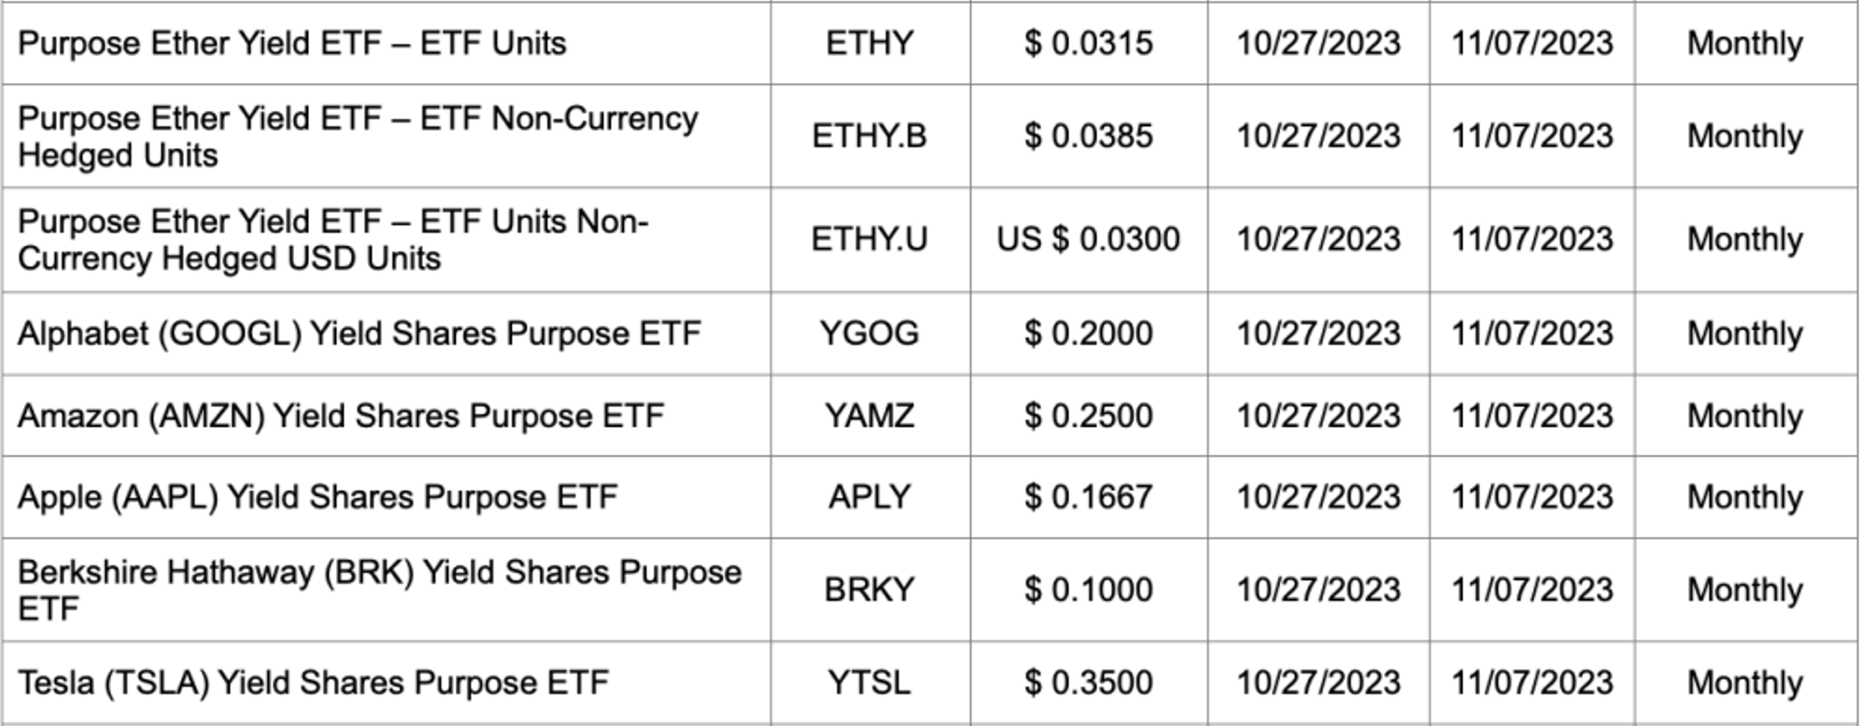Select the US $ 0.0300 amount cell
This screenshot has width=1860, height=726.
click(x=1088, y=239)
